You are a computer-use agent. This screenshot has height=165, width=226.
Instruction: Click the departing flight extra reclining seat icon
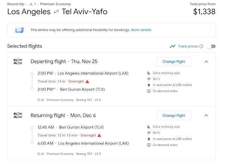(149, 73)
